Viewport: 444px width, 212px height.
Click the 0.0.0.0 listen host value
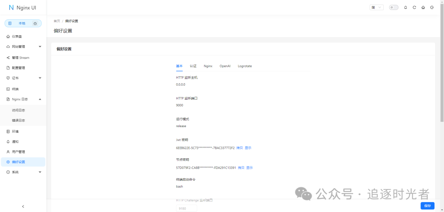point(180,84)
